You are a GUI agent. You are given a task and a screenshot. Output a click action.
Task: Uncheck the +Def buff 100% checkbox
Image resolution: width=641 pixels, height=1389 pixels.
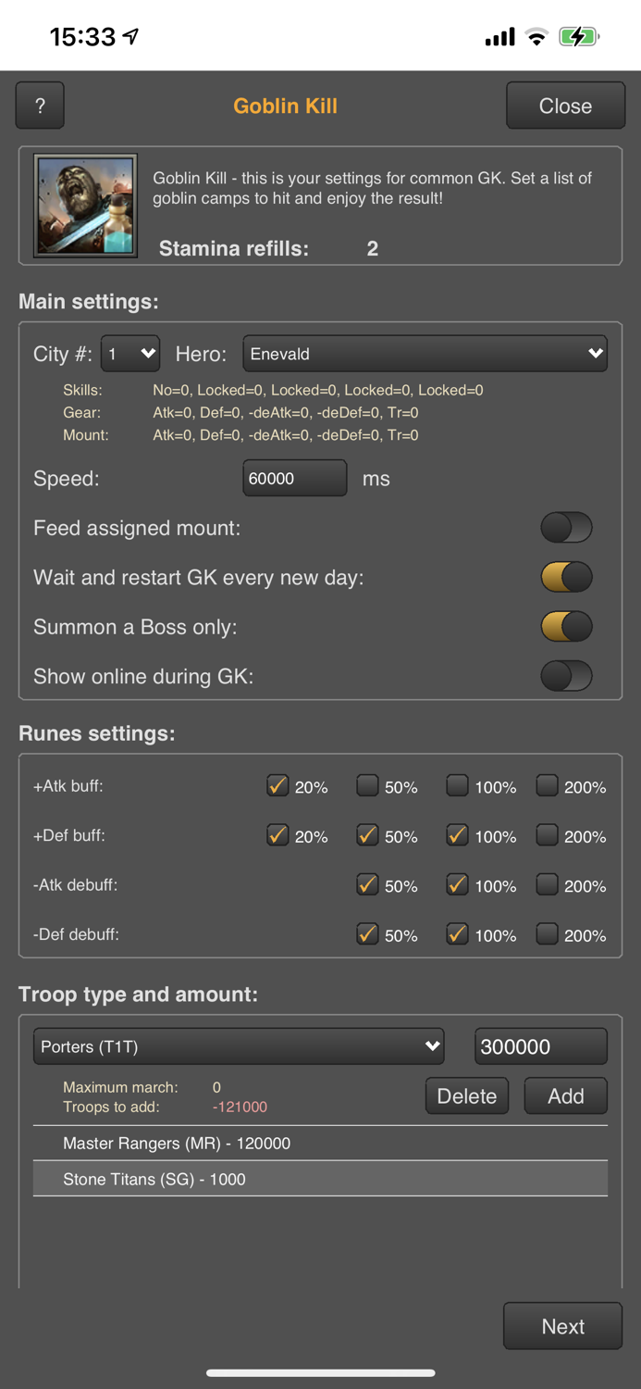tap(457, 835)
